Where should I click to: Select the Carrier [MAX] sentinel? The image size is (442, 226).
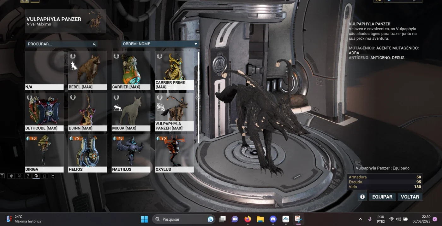tap(131, 71)
